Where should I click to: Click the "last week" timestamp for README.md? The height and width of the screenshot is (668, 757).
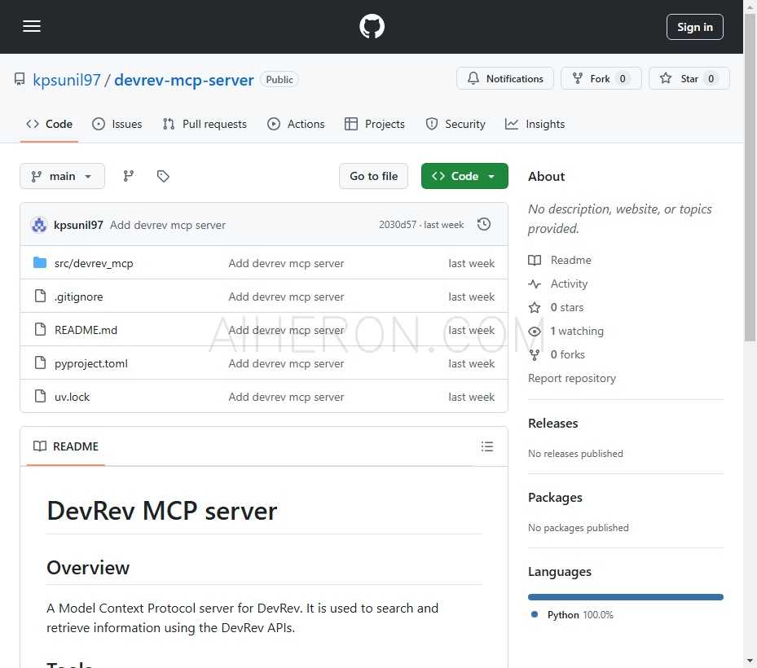(x=471, y=330)
